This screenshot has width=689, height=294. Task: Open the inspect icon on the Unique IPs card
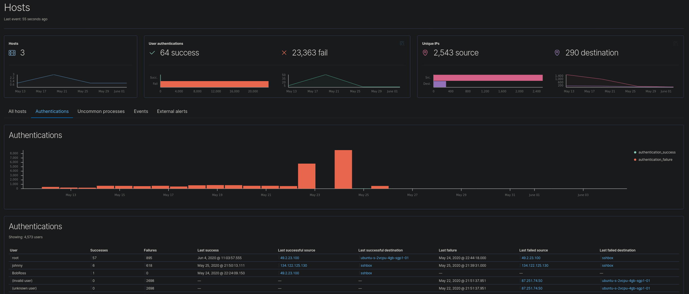pos(675,44)
